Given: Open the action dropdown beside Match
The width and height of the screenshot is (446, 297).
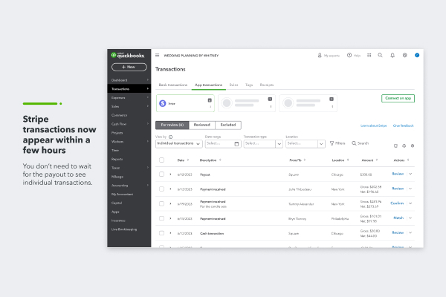Looking at the screenshot, I should coord(410,218).
